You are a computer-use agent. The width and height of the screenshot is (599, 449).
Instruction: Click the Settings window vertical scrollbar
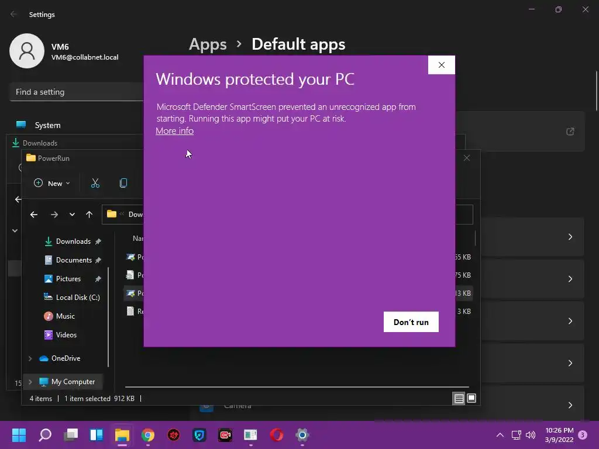596,91
